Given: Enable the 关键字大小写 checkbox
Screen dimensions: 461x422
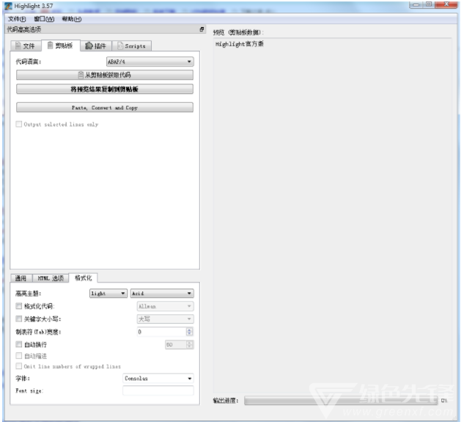Looking at the screenshot, I should 19,319.
